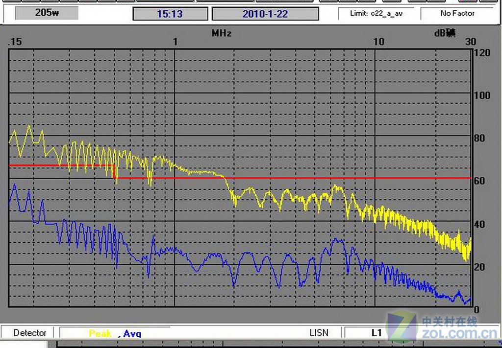The image size is (502, 348).
Task: Click the 80 value on dB axis
Action: coord(479,138)
